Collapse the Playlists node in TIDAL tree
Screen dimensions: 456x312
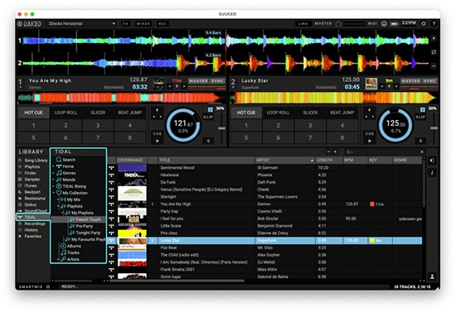[58, 206]
